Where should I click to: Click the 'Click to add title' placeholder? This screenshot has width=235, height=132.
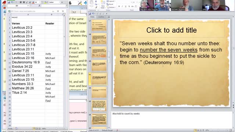(171, 30)
